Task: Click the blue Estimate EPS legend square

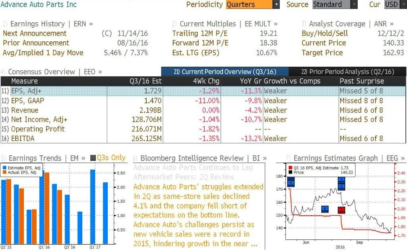Action: [x=4, y=168]
